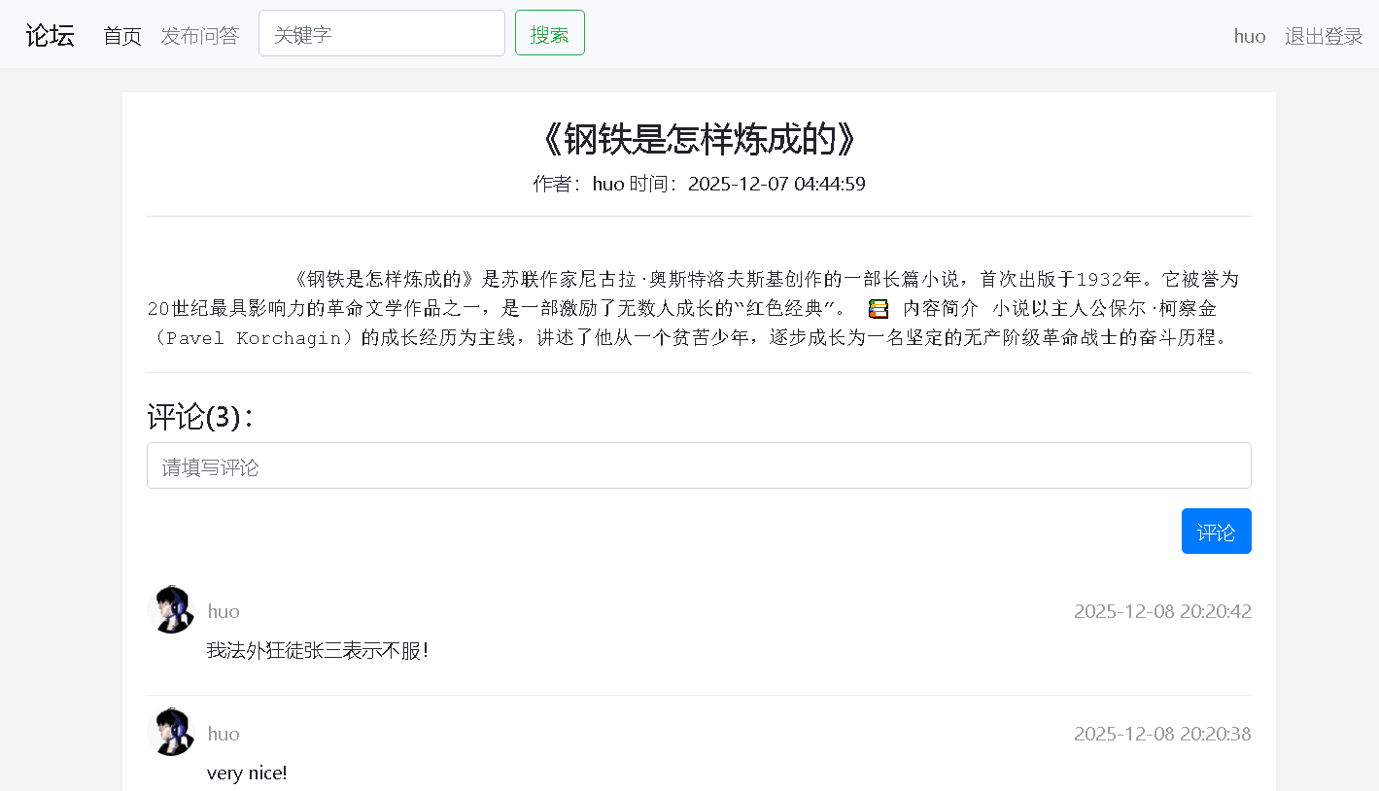Image resolution: width=1379 pixels, height=791 pixels.
Task: Click the comment text 我法外狂徒张三表示不服!
Action: pyautogui.click(x=318, y=650)
